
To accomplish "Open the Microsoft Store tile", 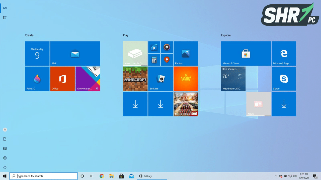I will (246, 53).
